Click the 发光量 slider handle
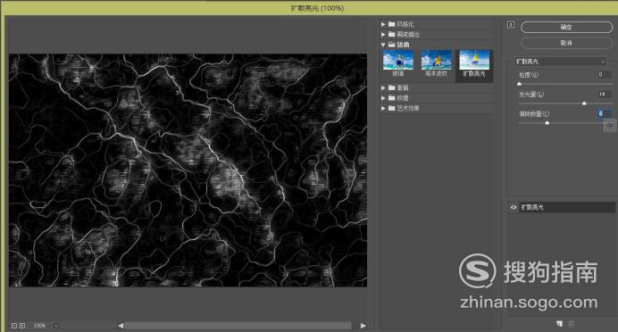This screenshot has height=332, width=618. tap(584, 104)
